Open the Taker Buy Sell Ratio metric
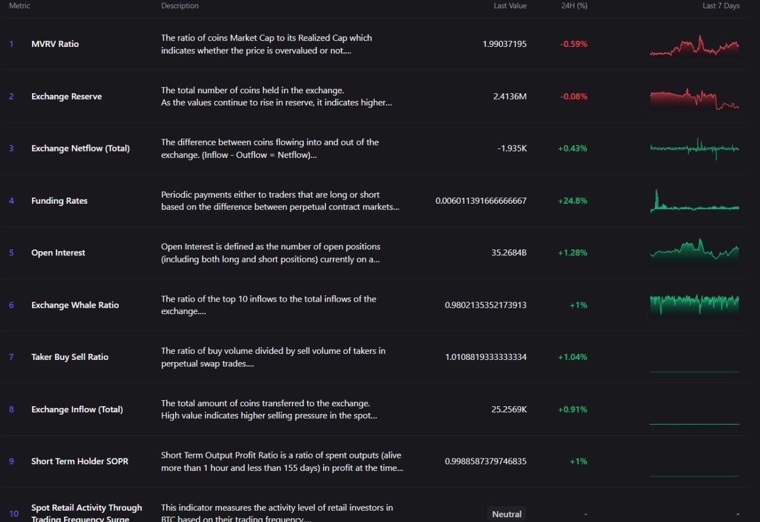Viewport: 760px width, 522px height. [x=70, y=357]
